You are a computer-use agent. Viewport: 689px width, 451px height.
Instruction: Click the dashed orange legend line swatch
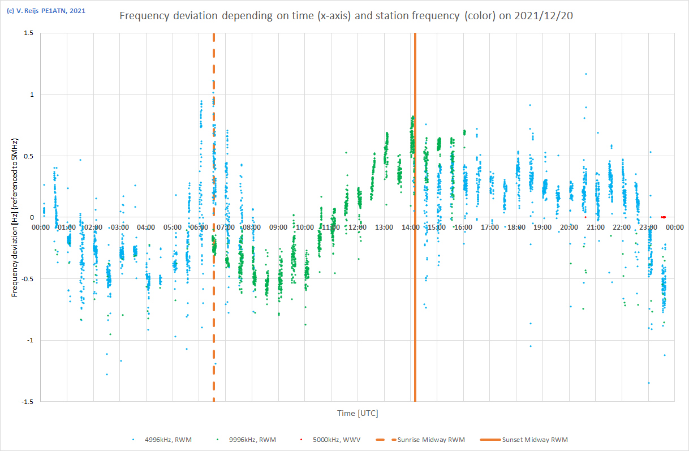[x=385, y=440]
